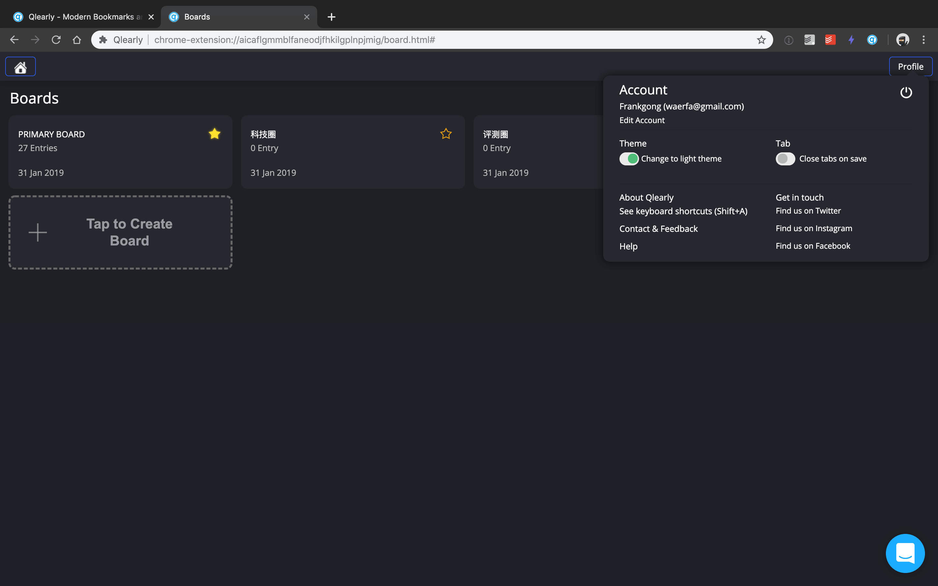Enable Close tabs on save switch
The width and height of the screenshot is (938, 586).
[x=785, y=159]
